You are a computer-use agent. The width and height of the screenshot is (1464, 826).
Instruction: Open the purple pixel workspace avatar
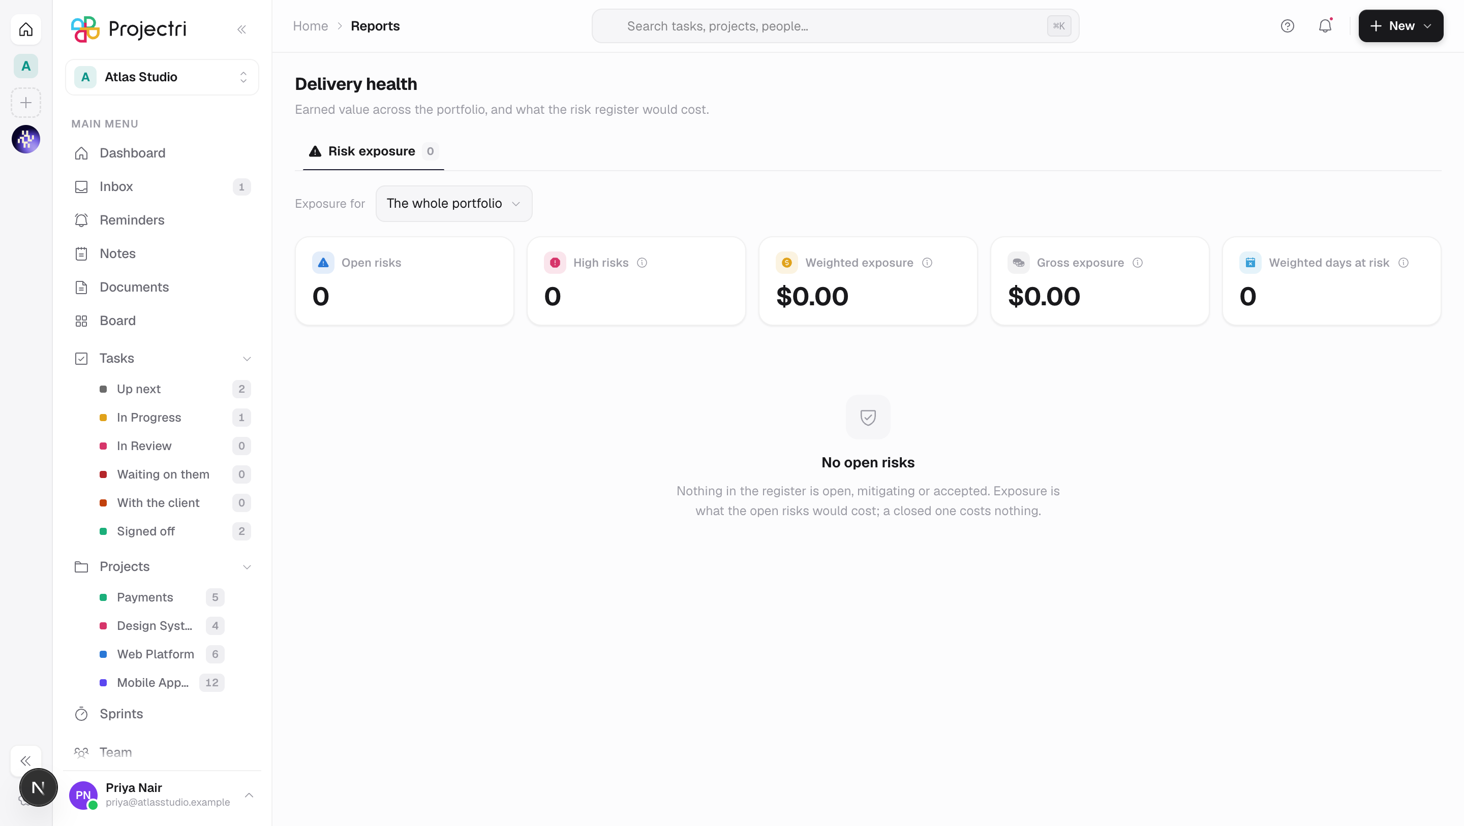[25, 139]
